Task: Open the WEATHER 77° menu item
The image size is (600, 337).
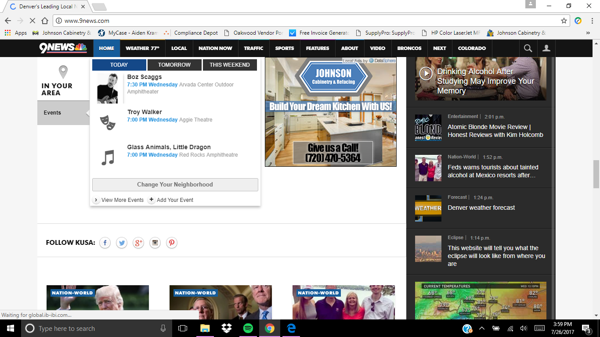Action: point(142,48)
